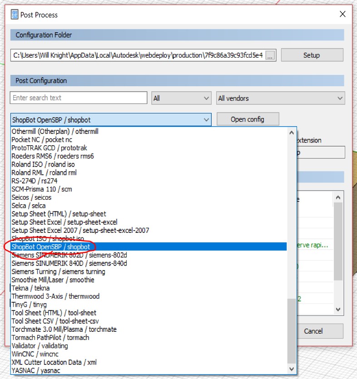Select Pocket NC / pocket nc
The width and height of the screenshot is (357, 379).
tap(149, 139)
